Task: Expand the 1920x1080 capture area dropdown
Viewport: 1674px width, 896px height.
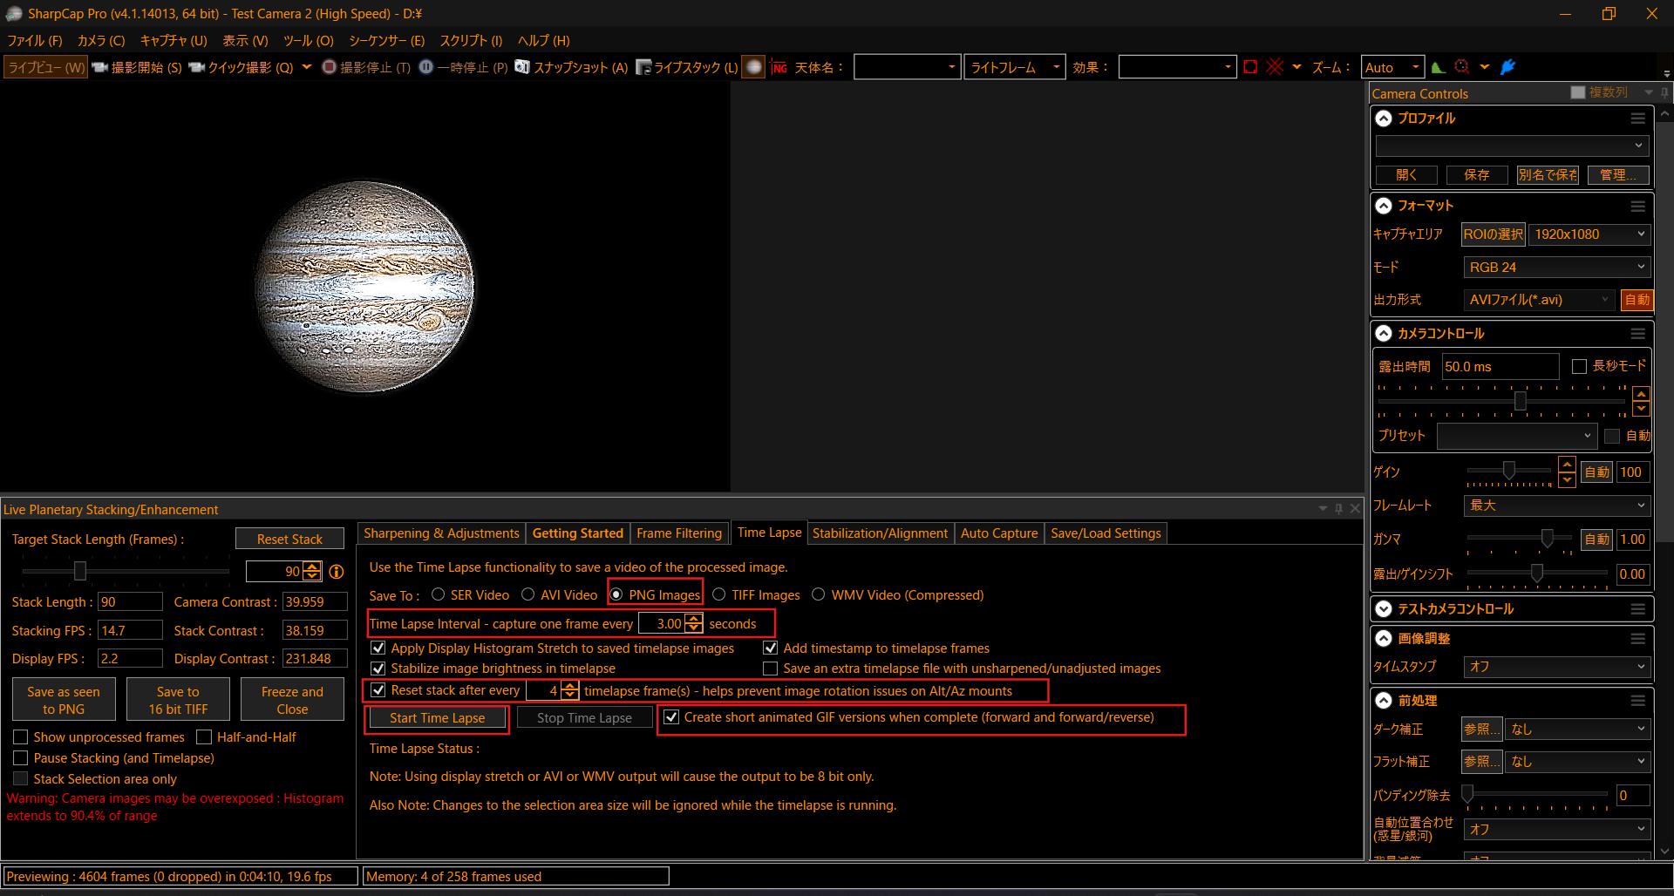Action: [x=1589, y=234]
